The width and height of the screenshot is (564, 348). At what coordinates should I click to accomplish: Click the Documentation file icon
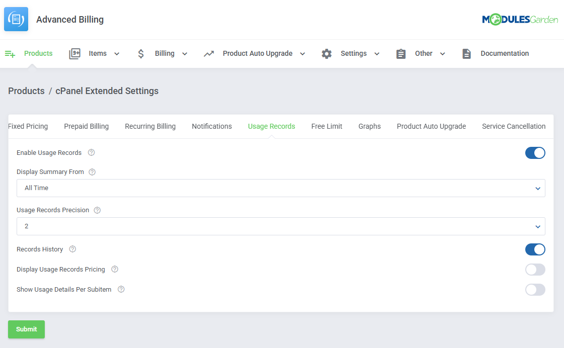click(466, 54)
